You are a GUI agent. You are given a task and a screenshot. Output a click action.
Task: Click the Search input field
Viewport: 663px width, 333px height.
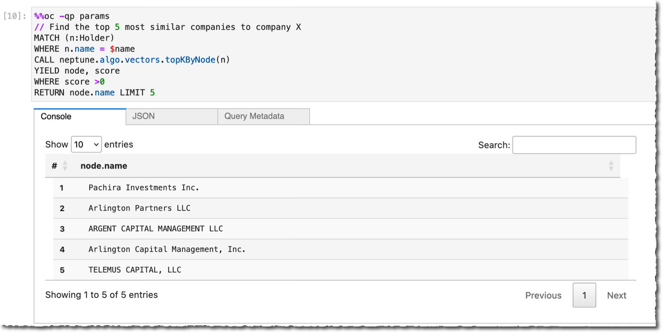[574, 145]
